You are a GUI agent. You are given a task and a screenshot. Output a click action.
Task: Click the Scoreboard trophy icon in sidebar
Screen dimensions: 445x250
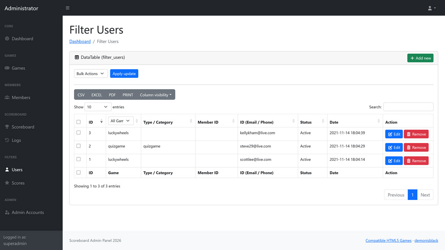[7, 127]
